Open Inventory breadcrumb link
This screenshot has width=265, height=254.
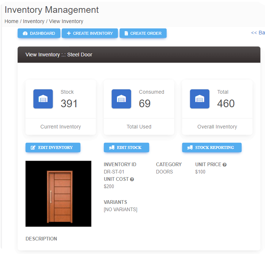coord(34,21)
